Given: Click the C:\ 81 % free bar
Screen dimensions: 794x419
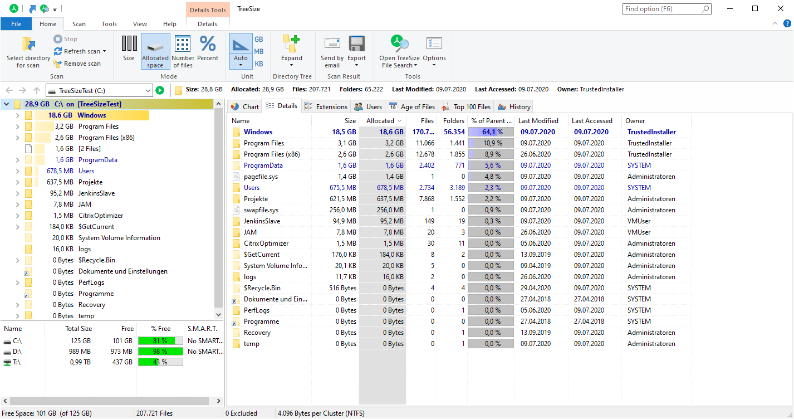Looking at the screenshot, I should 160,340.
